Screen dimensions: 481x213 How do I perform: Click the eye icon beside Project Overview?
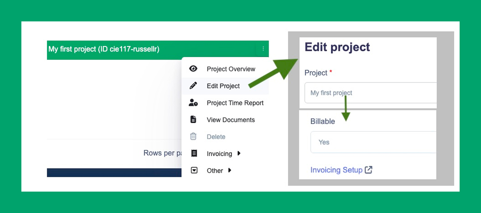click(x=193, y=69)
